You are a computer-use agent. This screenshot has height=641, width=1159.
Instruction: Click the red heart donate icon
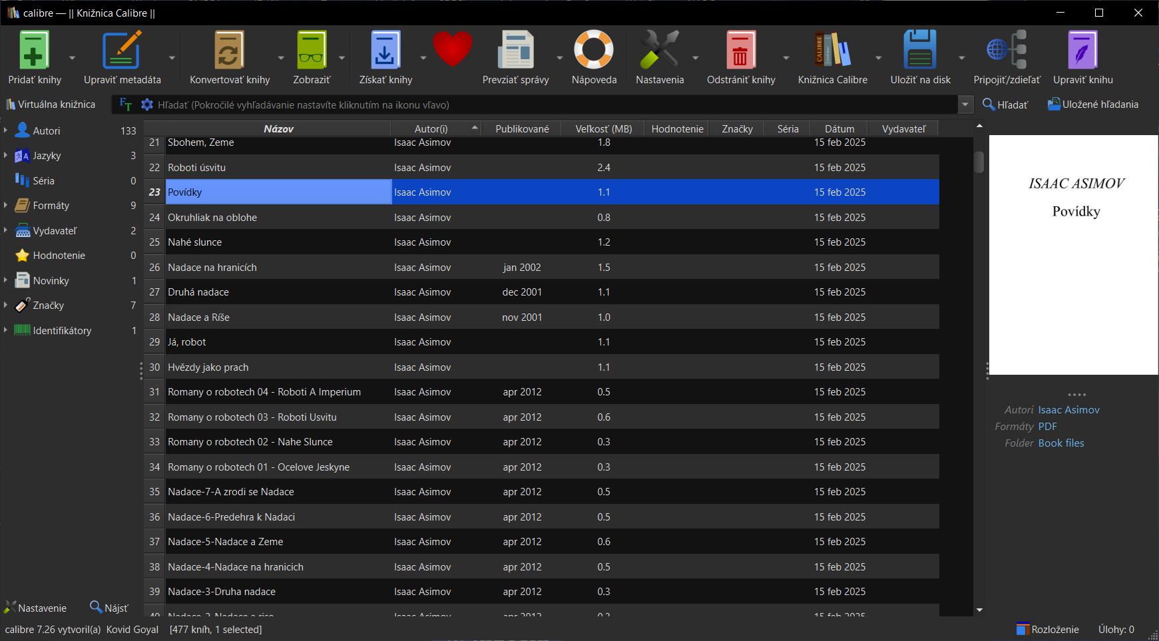[452, 50]
